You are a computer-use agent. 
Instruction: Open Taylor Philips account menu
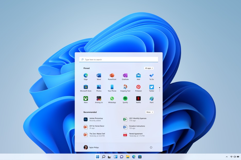91,147
